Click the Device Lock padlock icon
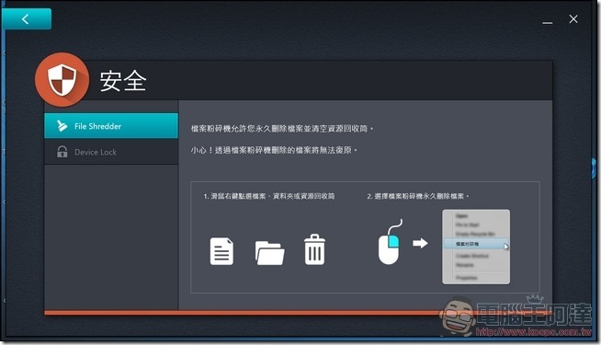Image resolution: width=601 pixels, height=345 pixels. (x=62, y=152)
